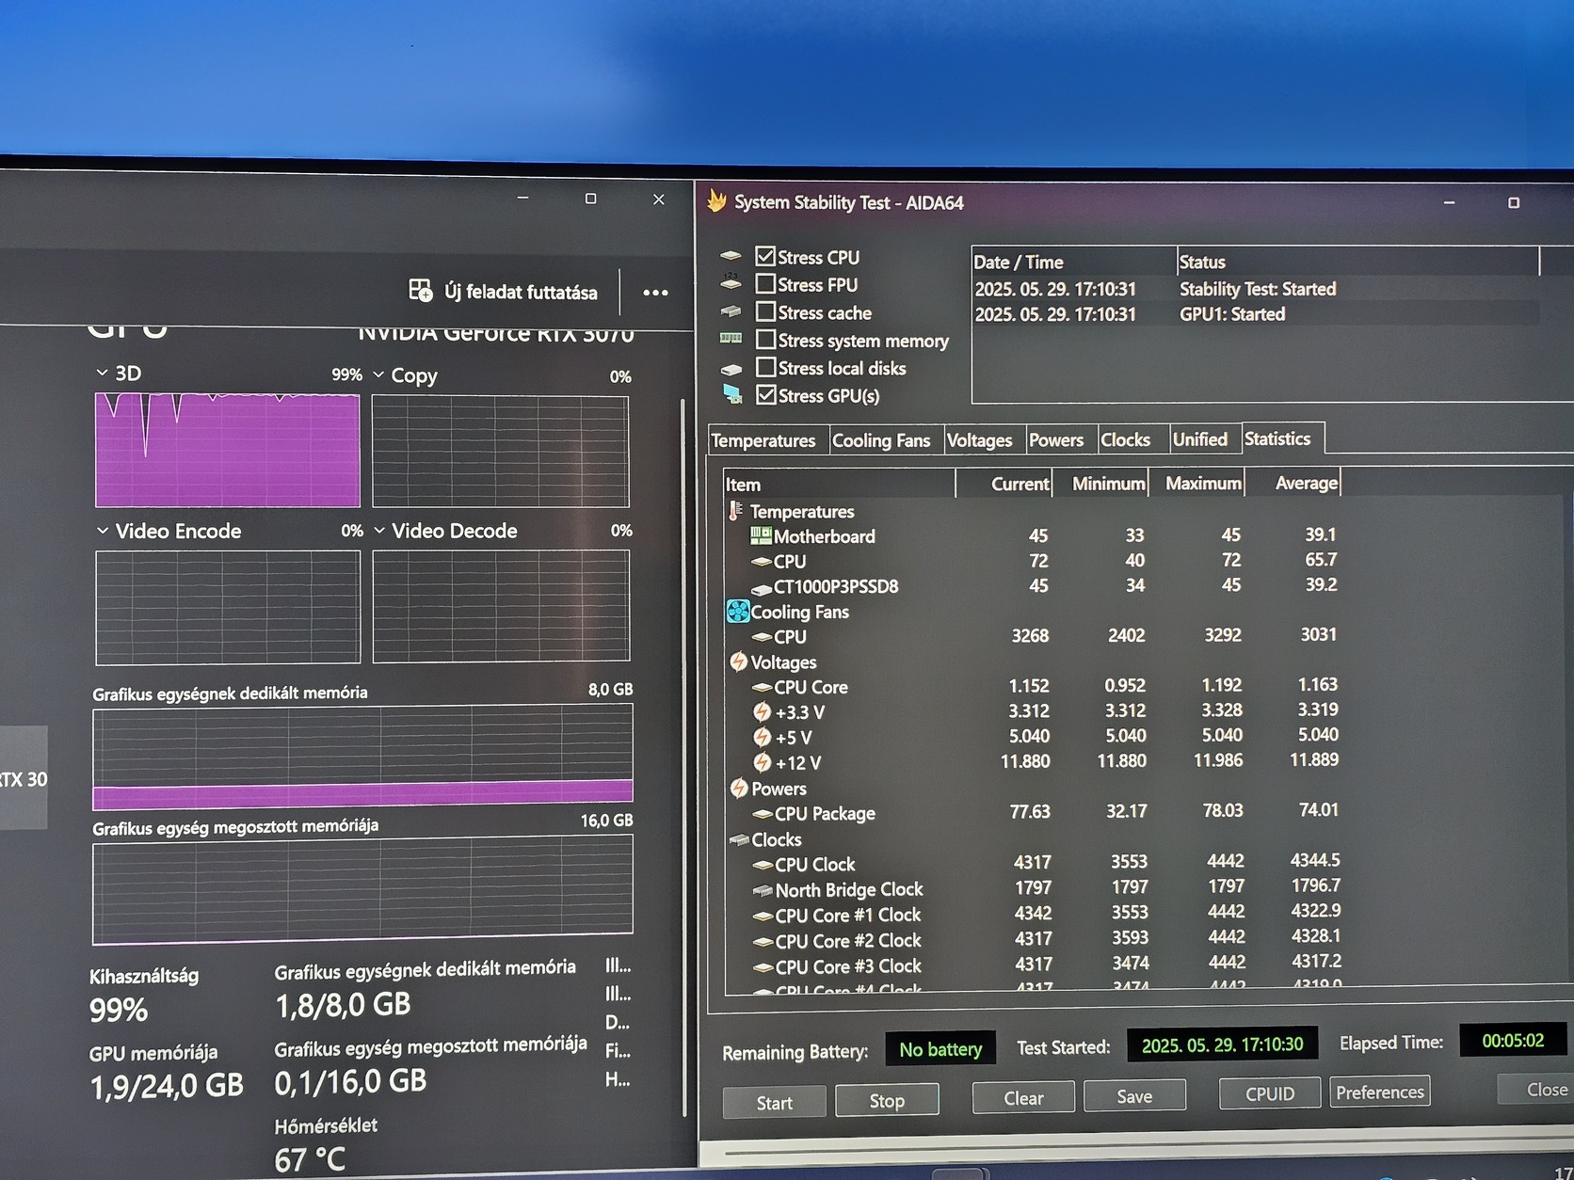
Task: Click the blue fan icon of Cooling Fans
Action: (738, 612)
